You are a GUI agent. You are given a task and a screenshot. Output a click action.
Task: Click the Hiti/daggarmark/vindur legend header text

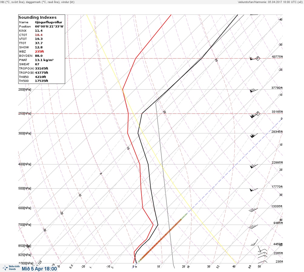click(x=37, y=2)
